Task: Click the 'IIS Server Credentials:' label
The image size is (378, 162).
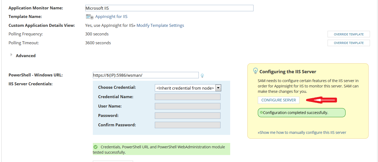Action: pos(31,84)
